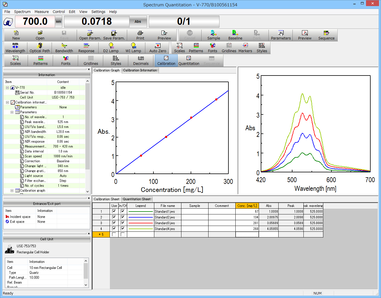Switch to the Quantitation Sheet tab

click(136, 199)
